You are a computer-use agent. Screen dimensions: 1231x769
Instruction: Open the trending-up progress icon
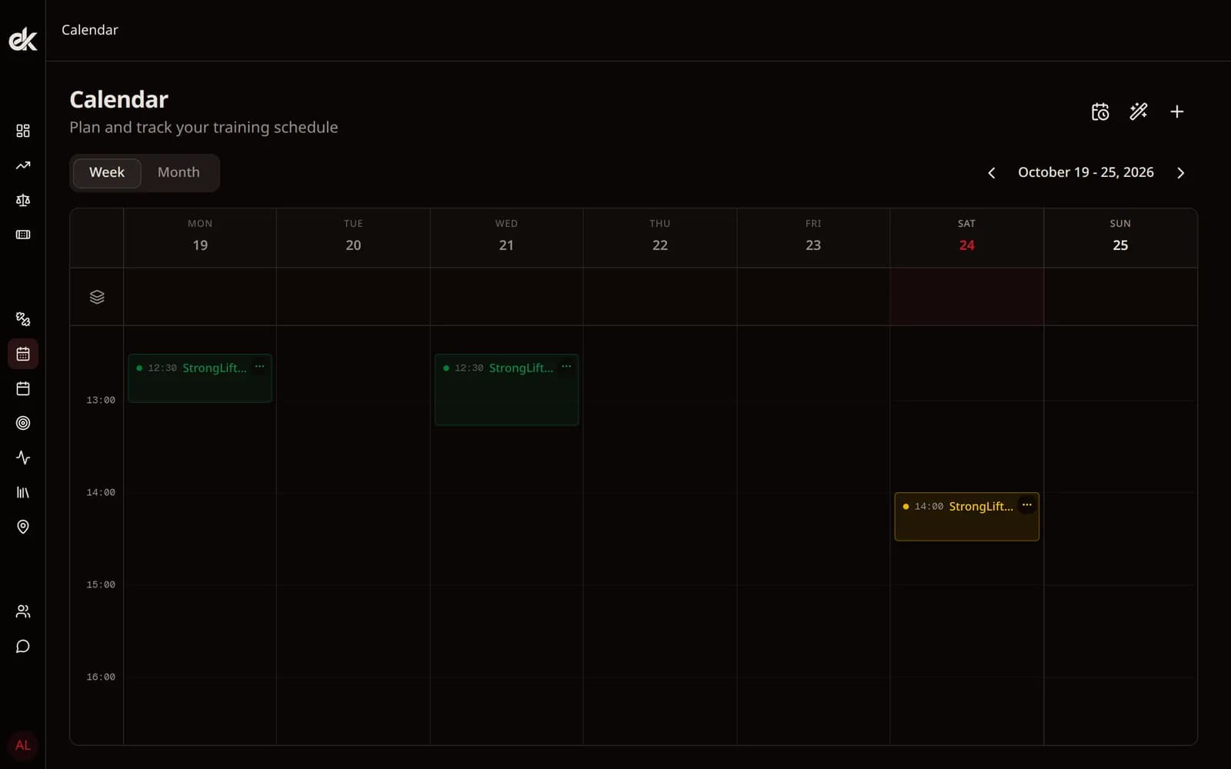23,165
